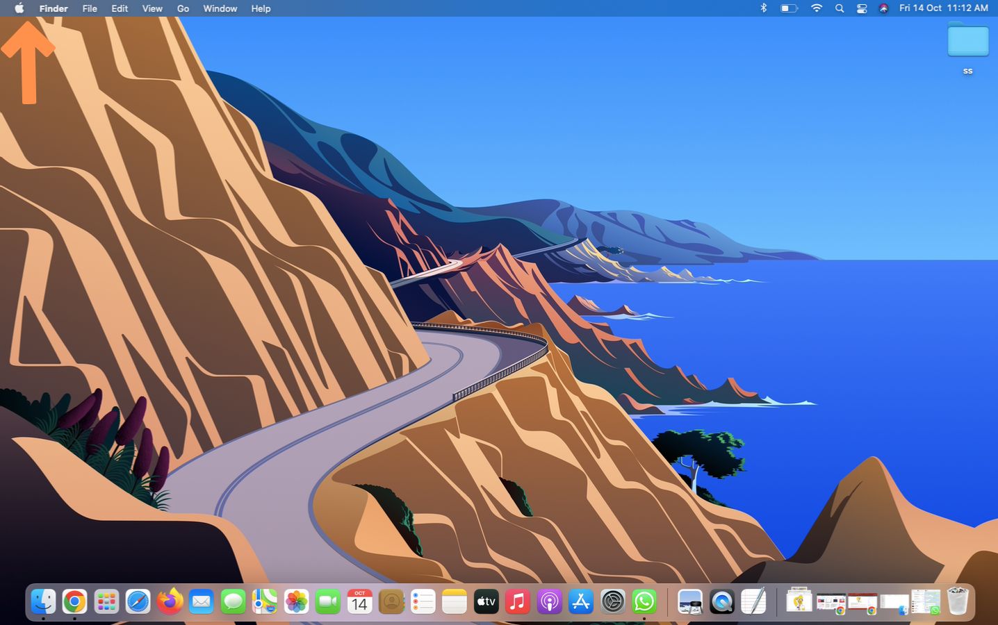Open Launchpad in the Dock

106,601
